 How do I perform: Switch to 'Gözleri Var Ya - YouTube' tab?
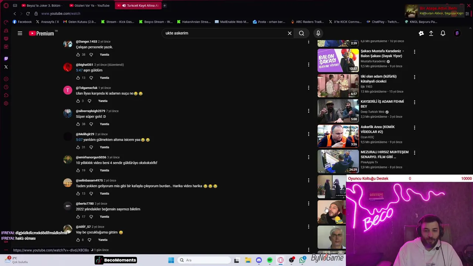90,6
